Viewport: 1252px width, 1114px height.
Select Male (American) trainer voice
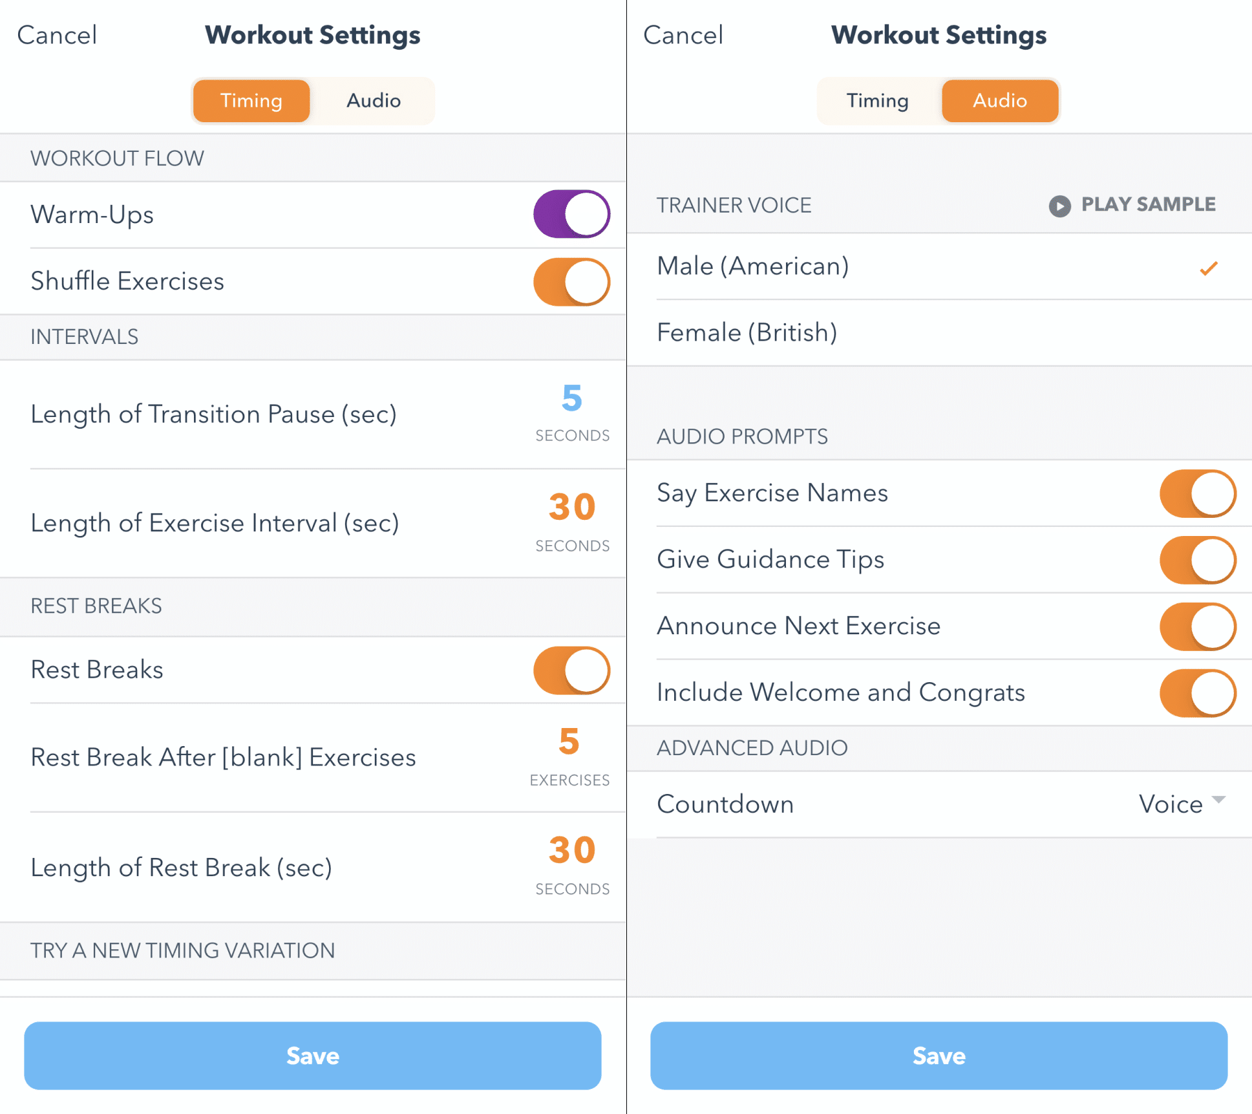click(753, 266)
